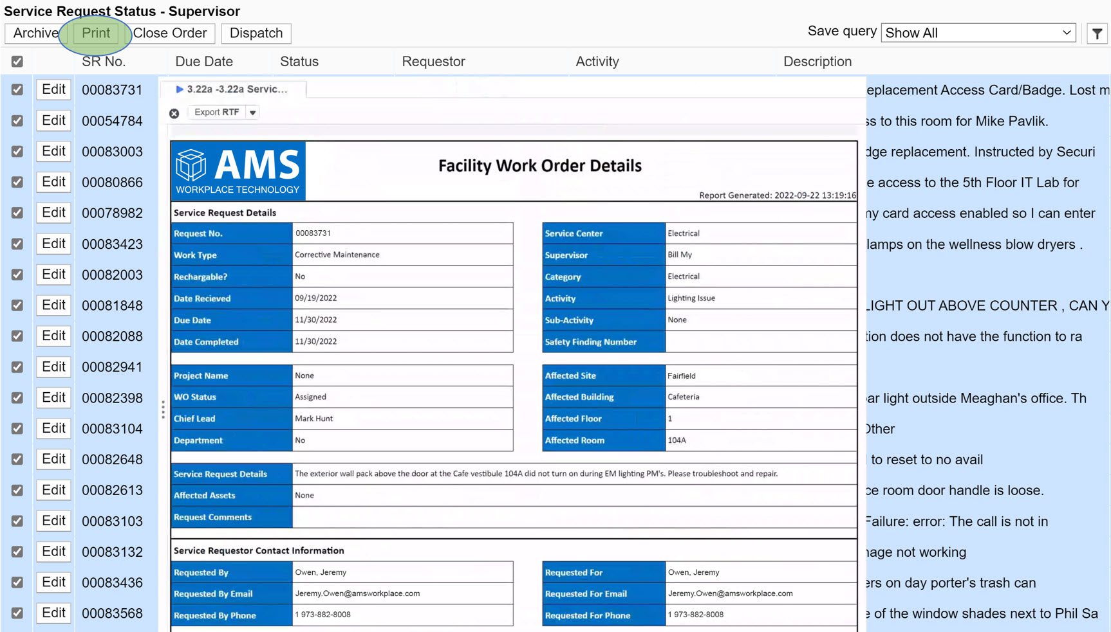Click the Dispatch button
The image size is (1111, 632).
[256, 33]
